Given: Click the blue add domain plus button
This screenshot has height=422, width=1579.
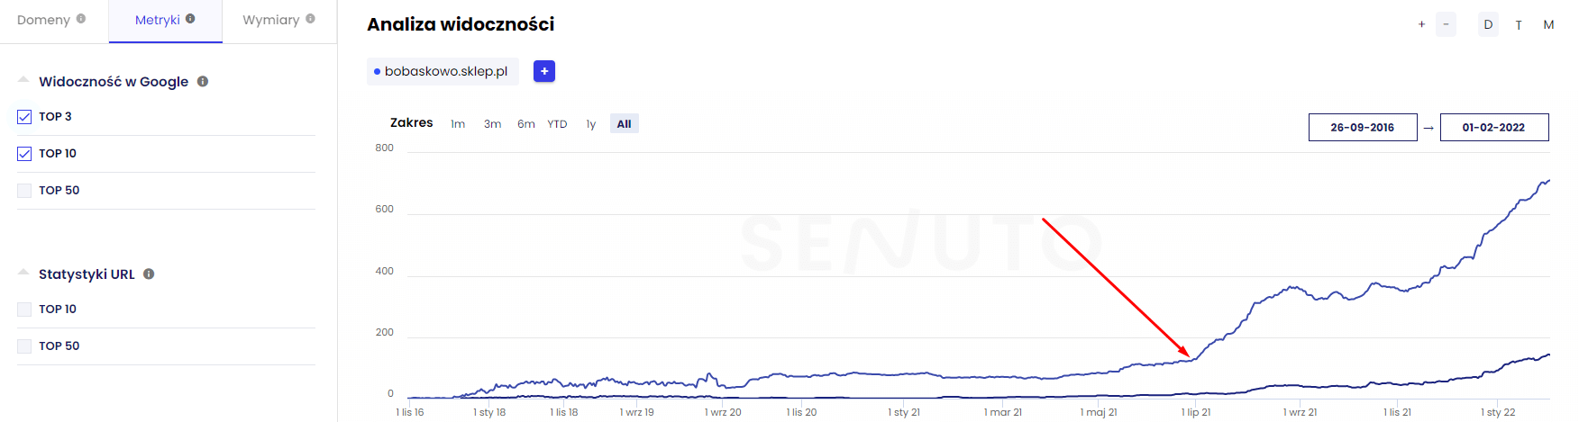Looking at the screenshot, I should click(544, 71).
